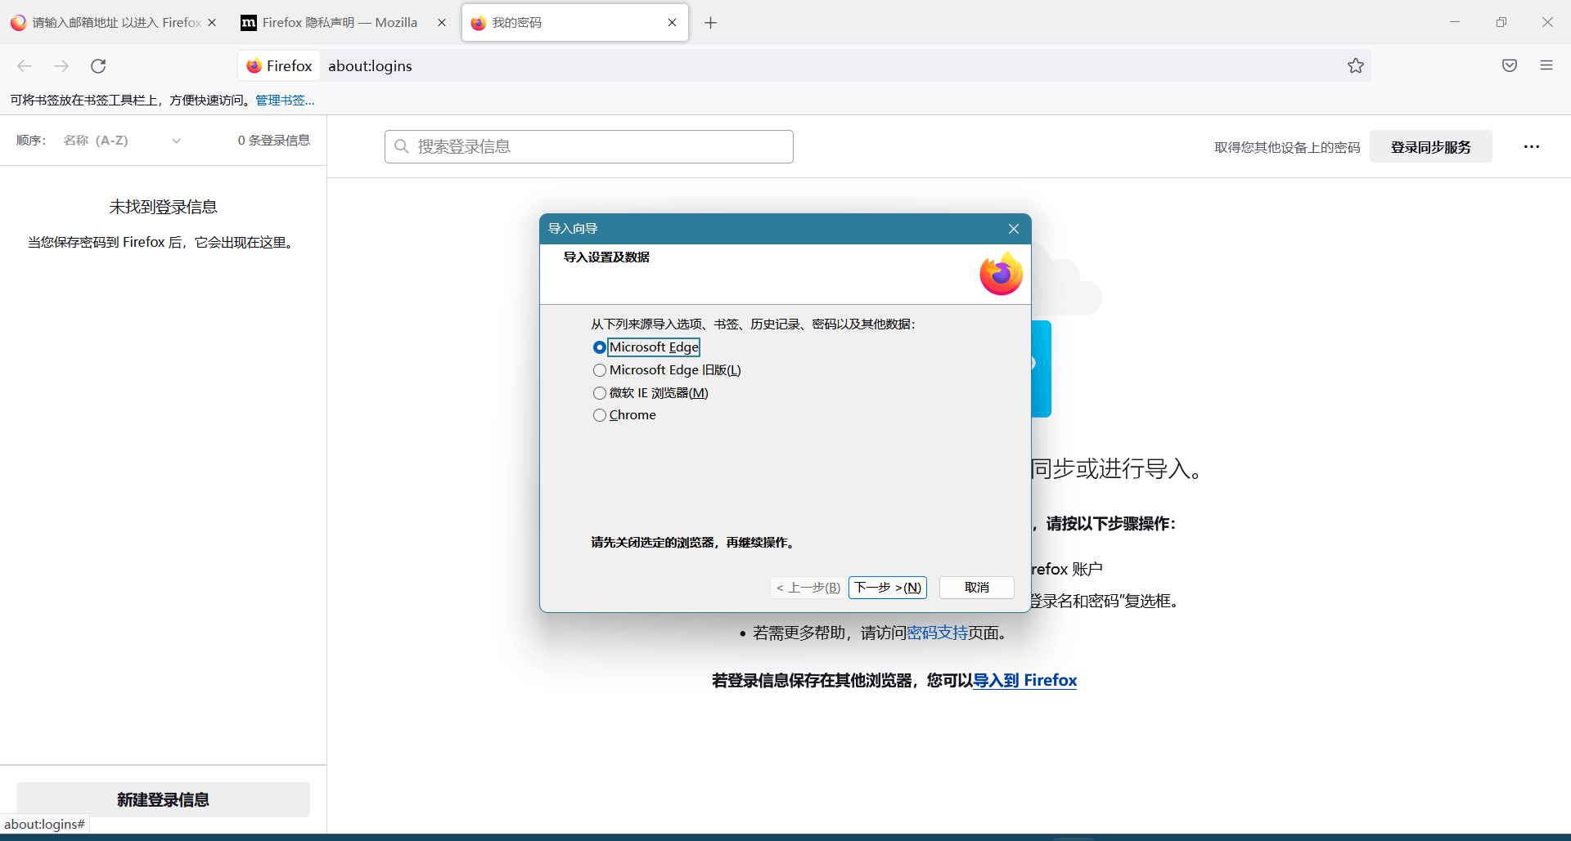
Task: Switch to 我的密码 tab
Action: click(x=574, y=23)
